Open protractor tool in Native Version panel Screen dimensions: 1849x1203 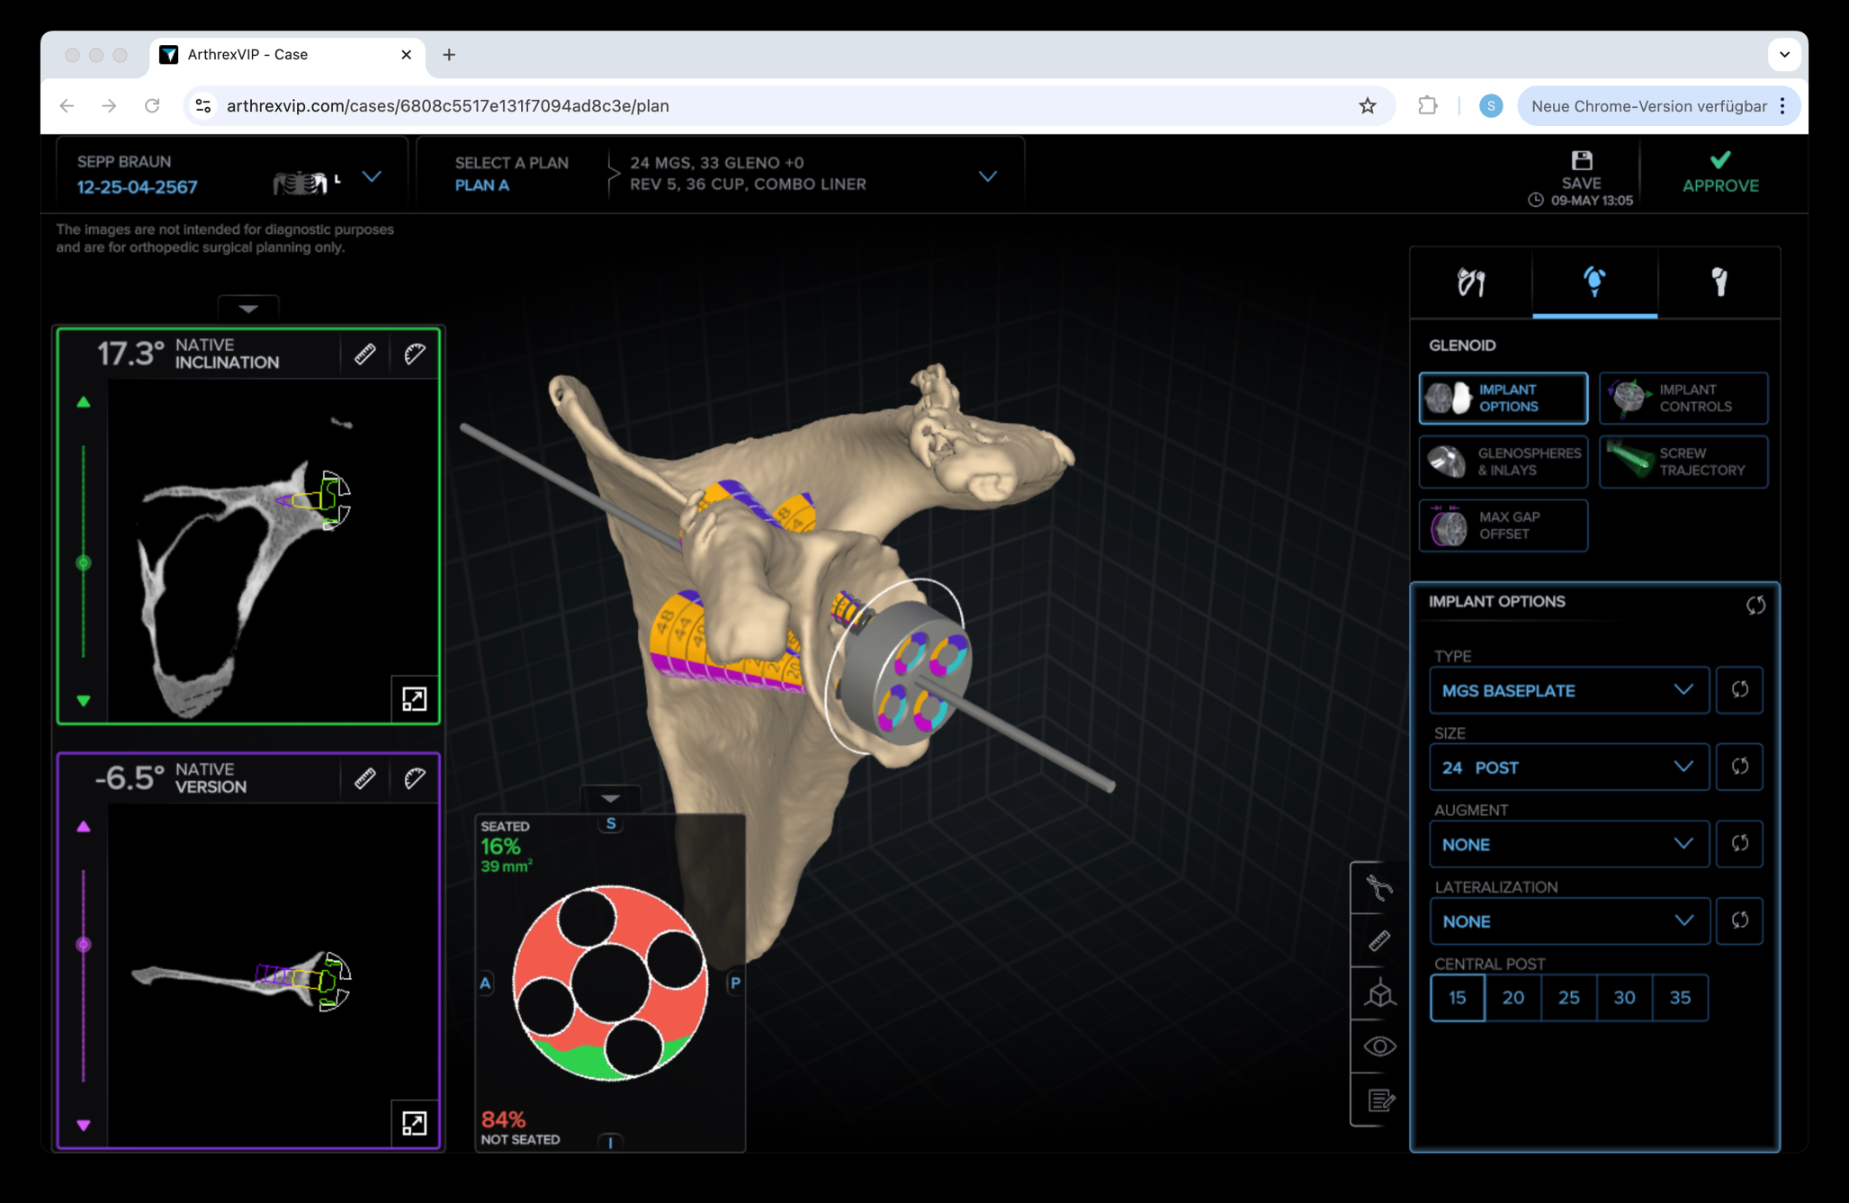[x=415, y=778]
